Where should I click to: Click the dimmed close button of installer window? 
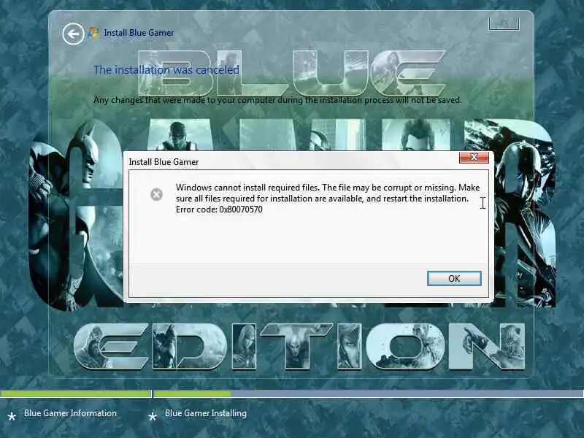[504, 23]
